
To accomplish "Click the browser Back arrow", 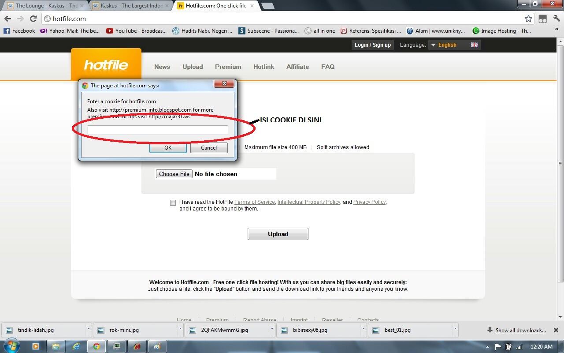I will pos(7,19).
